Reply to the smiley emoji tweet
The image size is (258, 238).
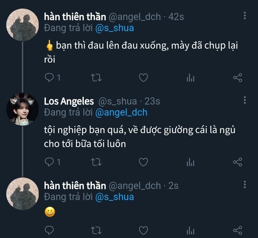pos(49,230)
